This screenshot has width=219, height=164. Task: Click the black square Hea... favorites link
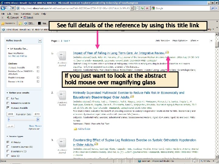pyautogui.click(x=43, y=23)
